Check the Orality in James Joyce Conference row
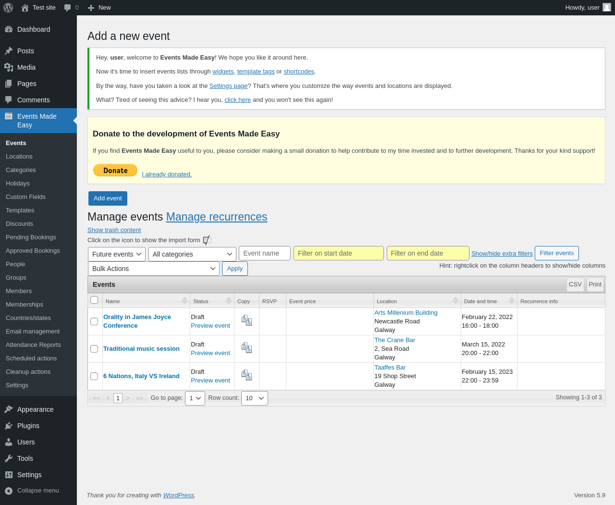 pyautogui.click(x=94, y=321)
